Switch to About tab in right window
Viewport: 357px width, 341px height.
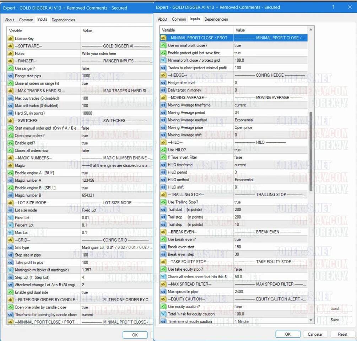tap(163, 19)
